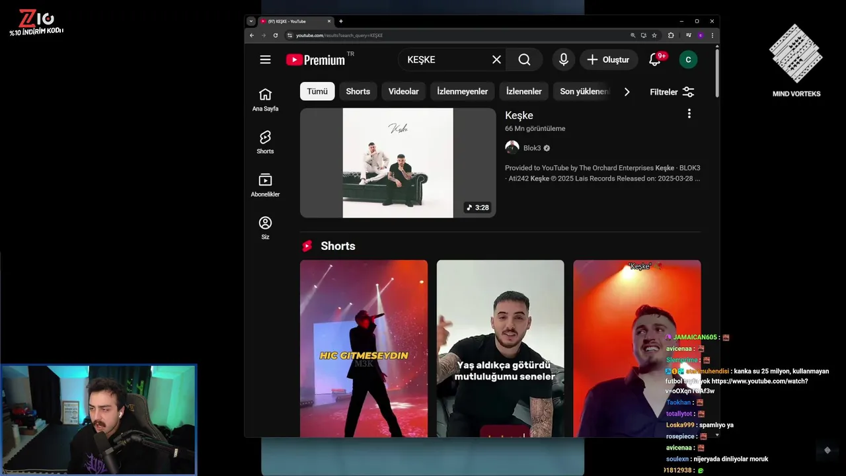The width and height of the screenshot is (846, 476).
Task: Open the media control icon in toolbar
Action: click(x=688, y=35)
